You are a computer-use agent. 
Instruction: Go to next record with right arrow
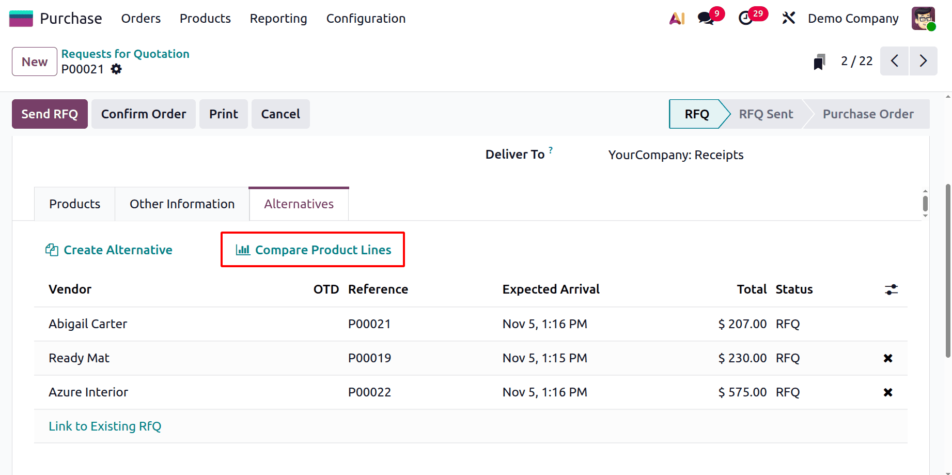pos(924,61)
